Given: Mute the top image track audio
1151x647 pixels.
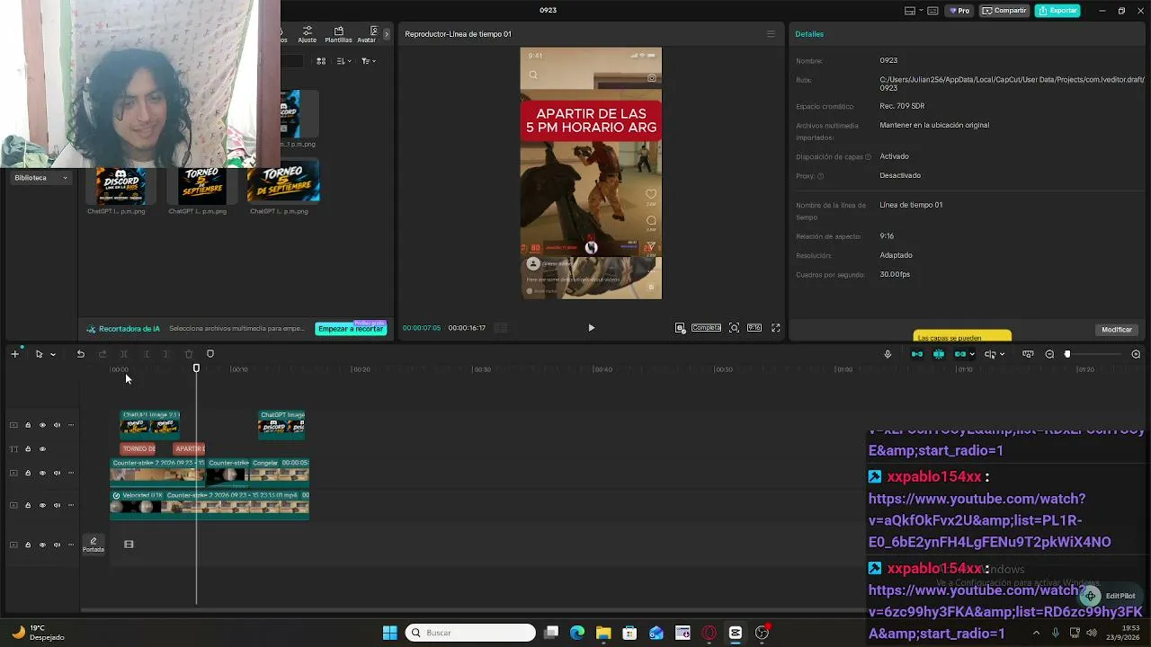Looking at the screenshot, I should [x=57, y=425].
